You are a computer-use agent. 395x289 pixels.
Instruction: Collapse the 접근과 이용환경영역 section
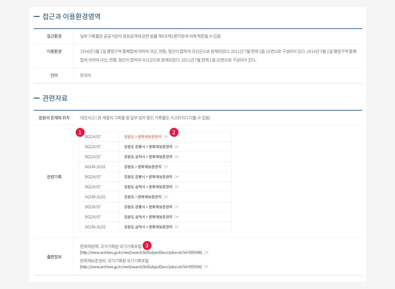tap(37, 16)
